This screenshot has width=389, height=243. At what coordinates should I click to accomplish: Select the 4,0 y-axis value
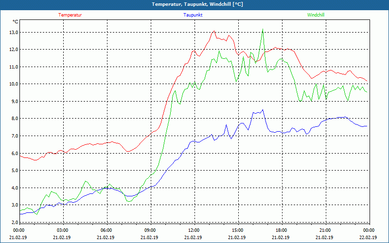tap(15, 188)
